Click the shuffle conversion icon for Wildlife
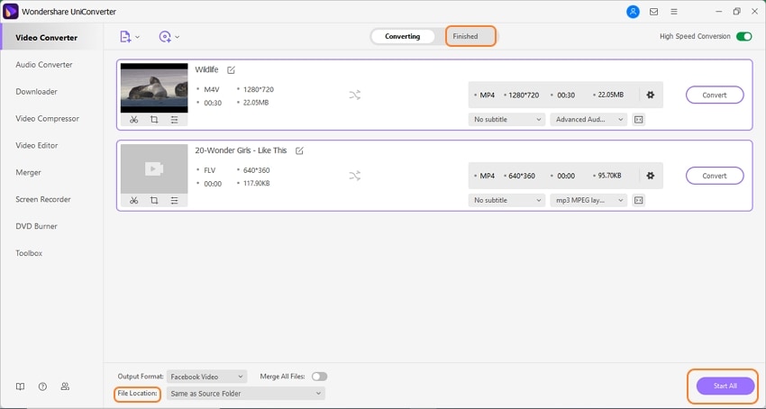766x409 pixels. [x=355, y=95]
